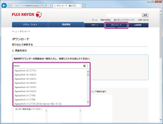This screenshot has height=124, width=163.
Task: Open the ダウンロード navigation tab
Action: click(116, 25)
